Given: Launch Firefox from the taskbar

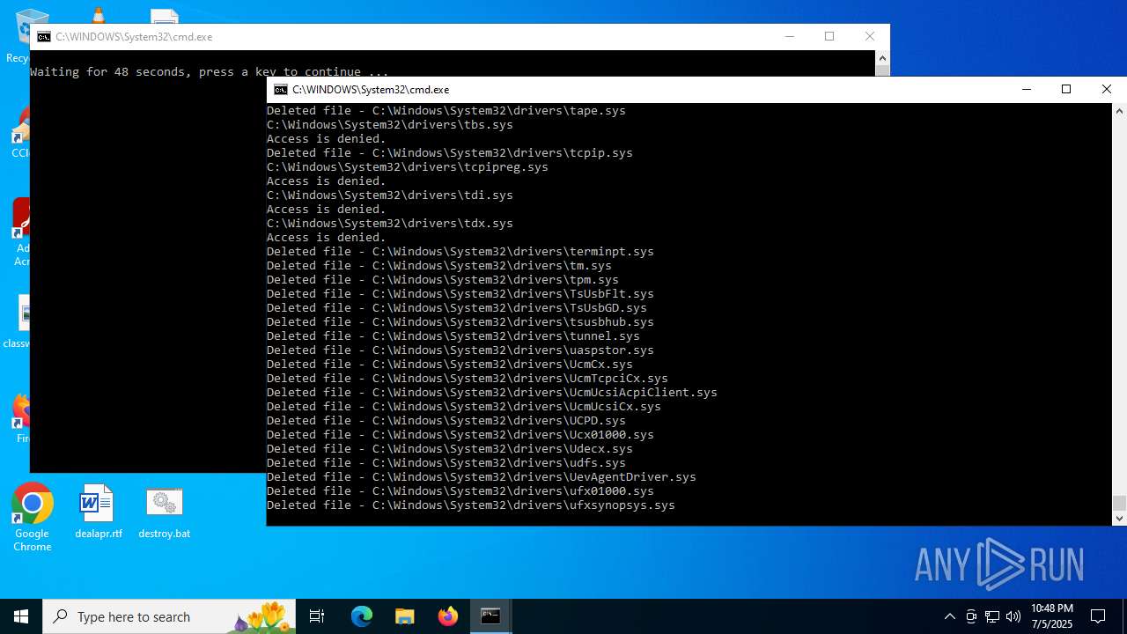Looking at the screenshot, I should point(447,616).
